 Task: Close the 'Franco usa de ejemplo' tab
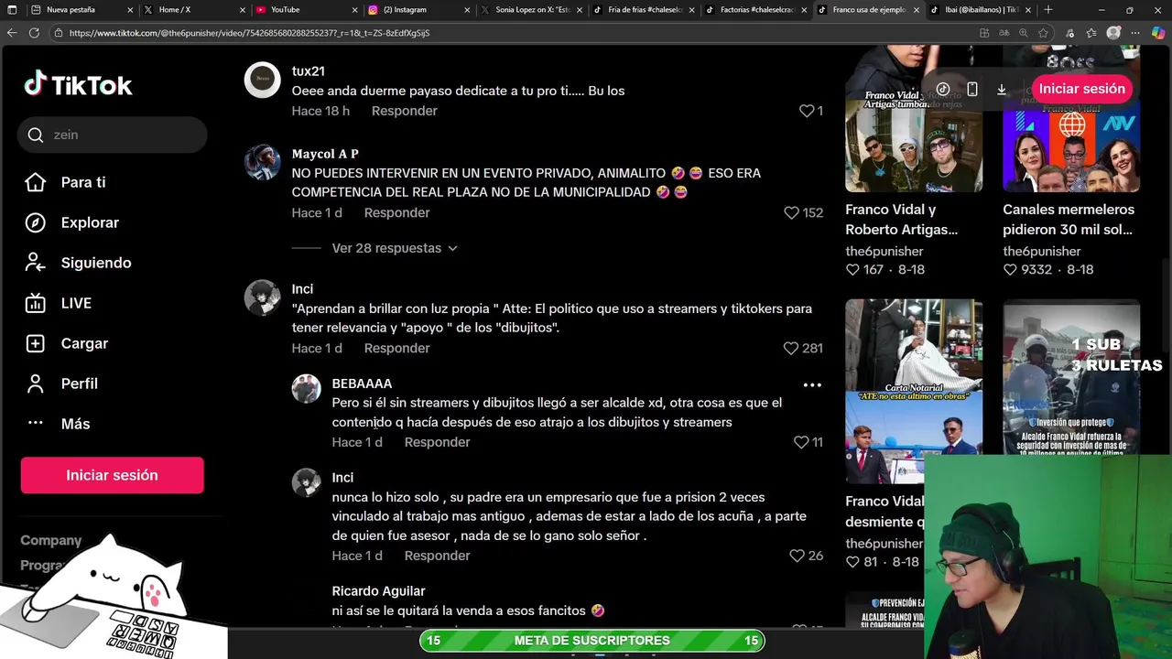pos(916,9)
